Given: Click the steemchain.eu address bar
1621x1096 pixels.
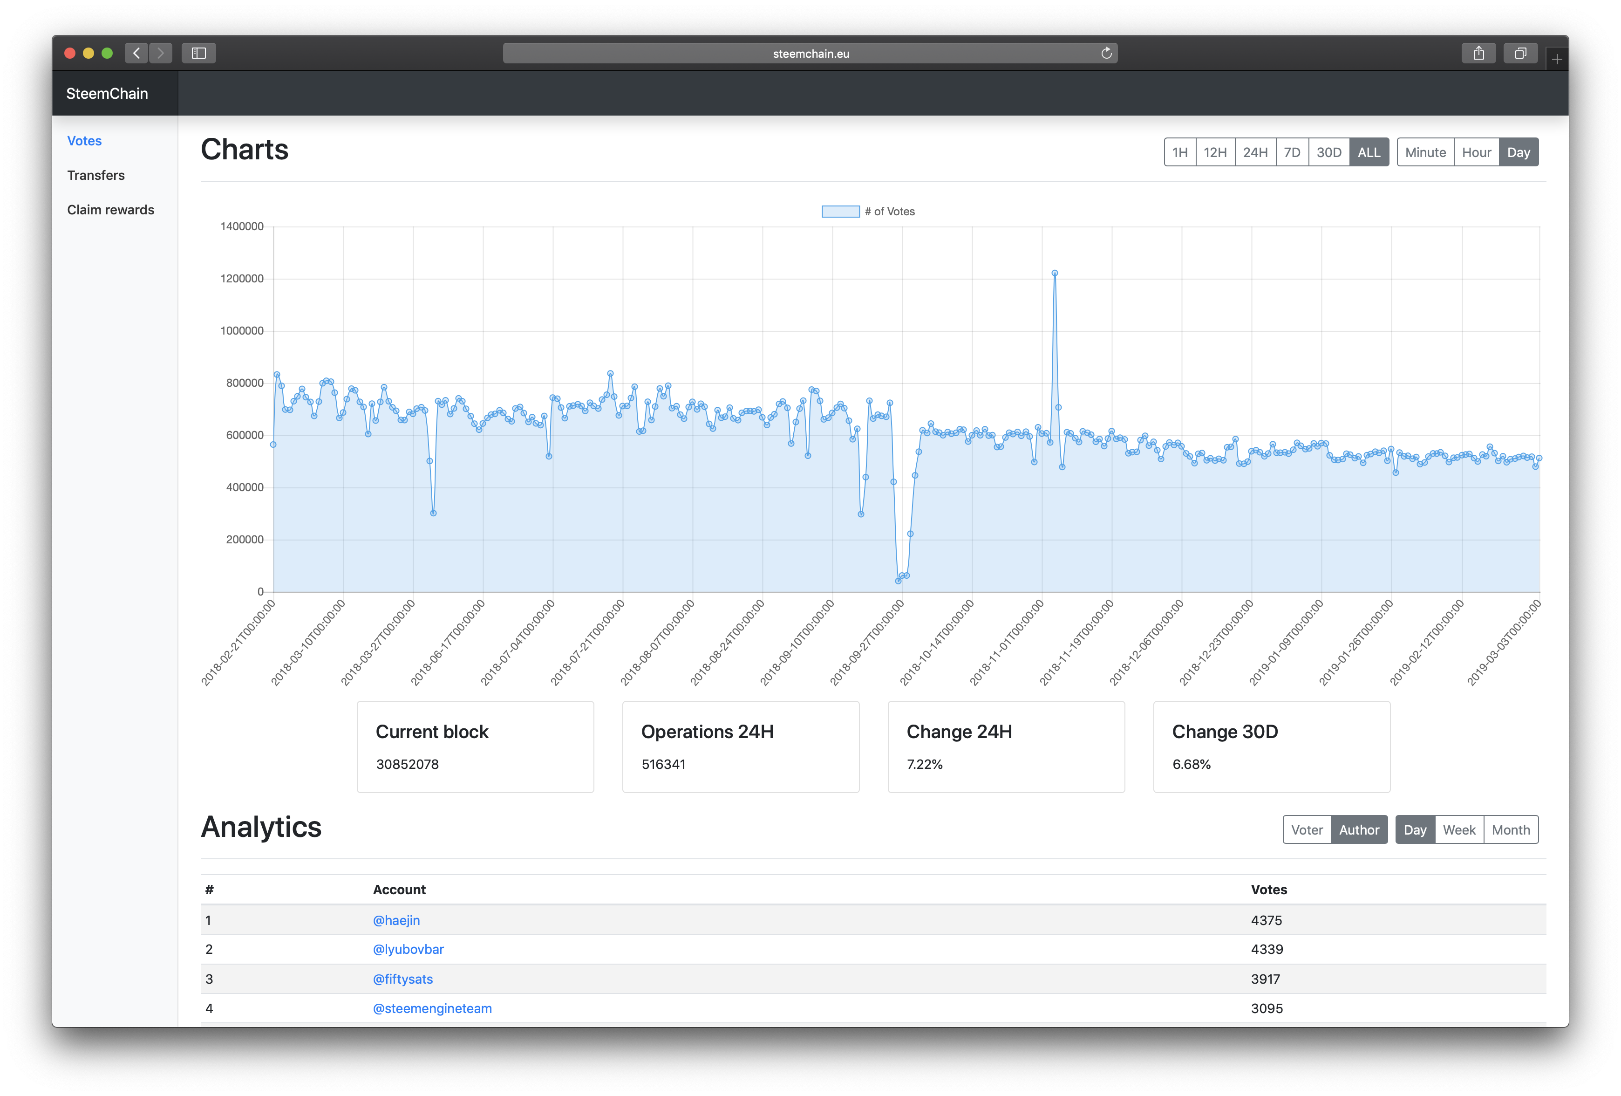Looking at the screenshot, I should [x=810, y=54].
